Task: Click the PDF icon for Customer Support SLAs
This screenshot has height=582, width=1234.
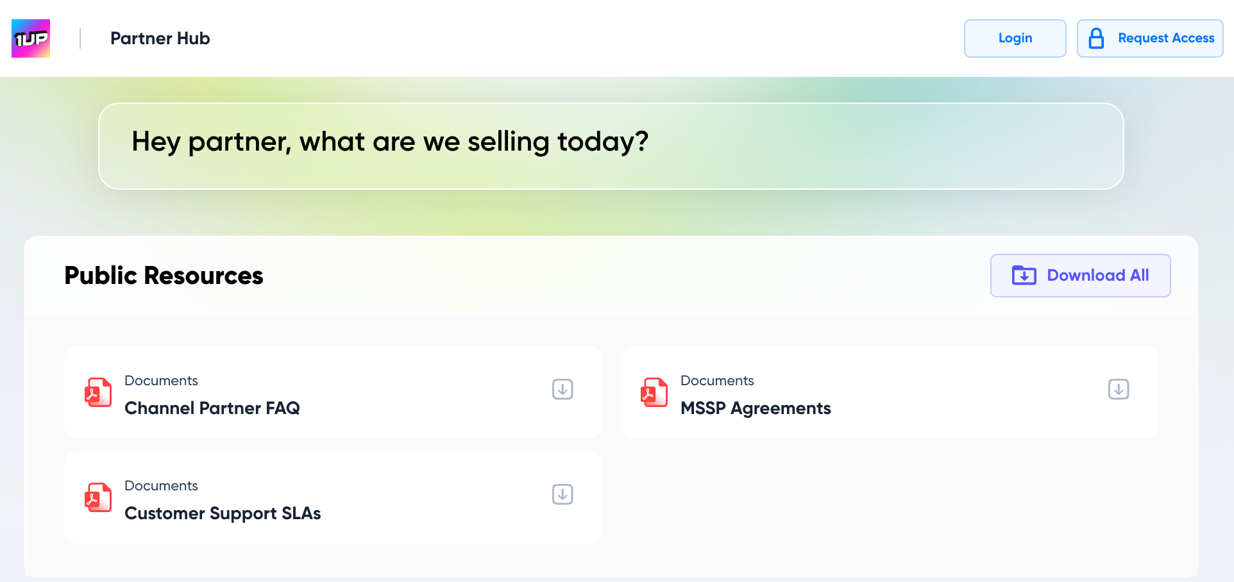Action: [98, 497]
